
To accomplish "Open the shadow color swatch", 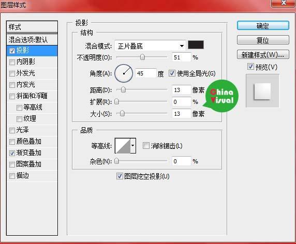I will tap(196, 45).
